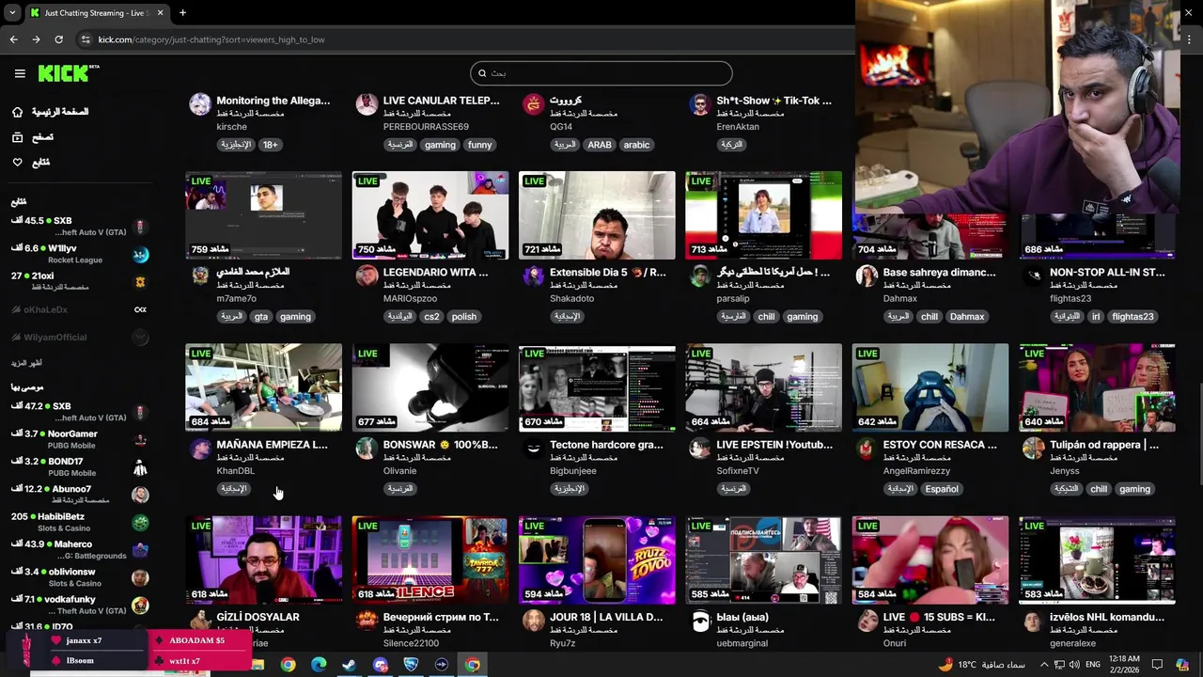
Task: Open LEGENDARIO WITA stream thumbnail
Action: [x=430, y=215]
